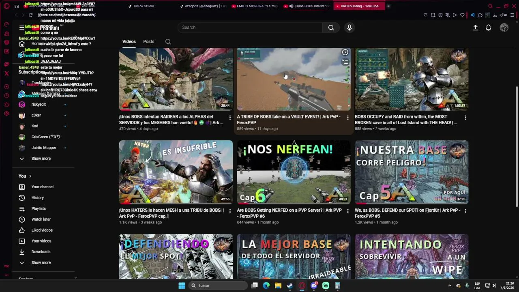Image resolution: width=519 pixels, height=292 pixels.
Task: Add the VAULT EVENT video to Watch later
Action: [x=345, y=52]
